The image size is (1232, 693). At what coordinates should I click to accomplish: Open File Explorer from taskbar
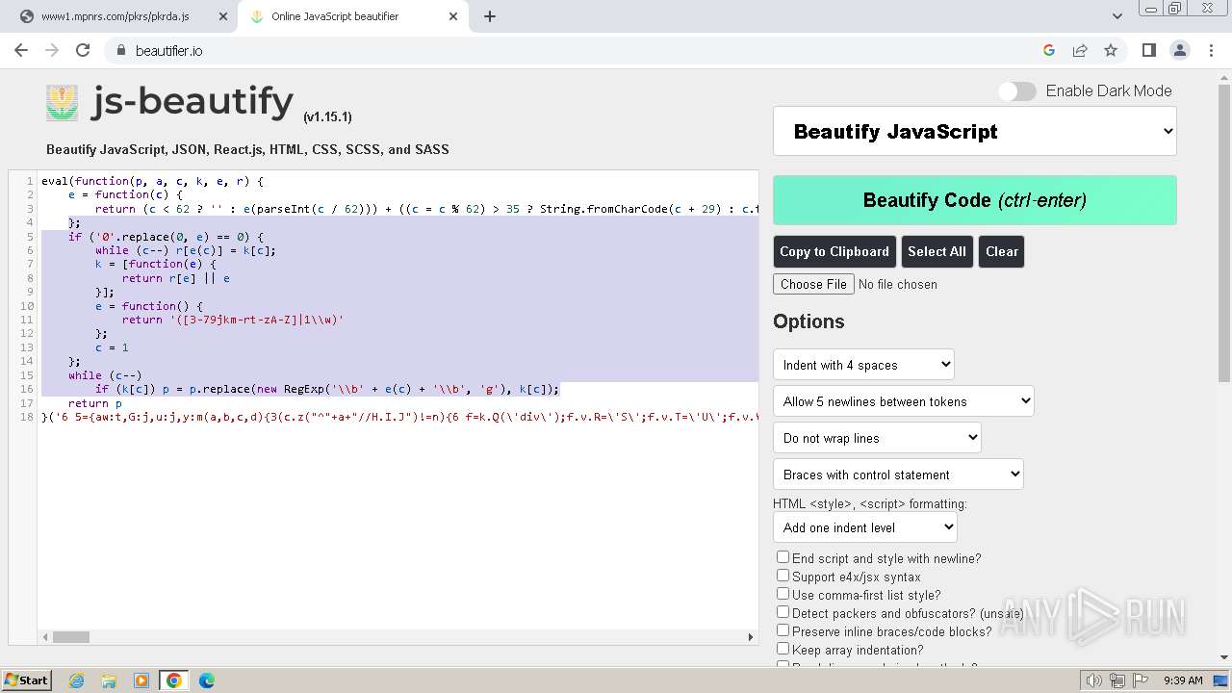110,680
